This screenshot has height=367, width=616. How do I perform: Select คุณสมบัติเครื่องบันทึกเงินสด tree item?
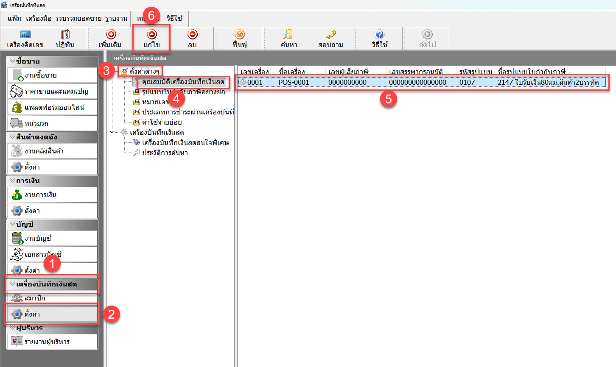(x=183, y=81)
